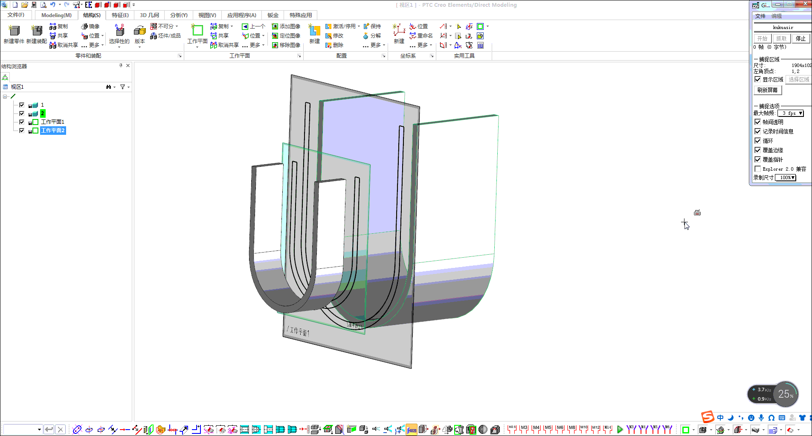Click the 刷新屏幕 button
Viewport: 812px width, 436px height.
[768, 90]
